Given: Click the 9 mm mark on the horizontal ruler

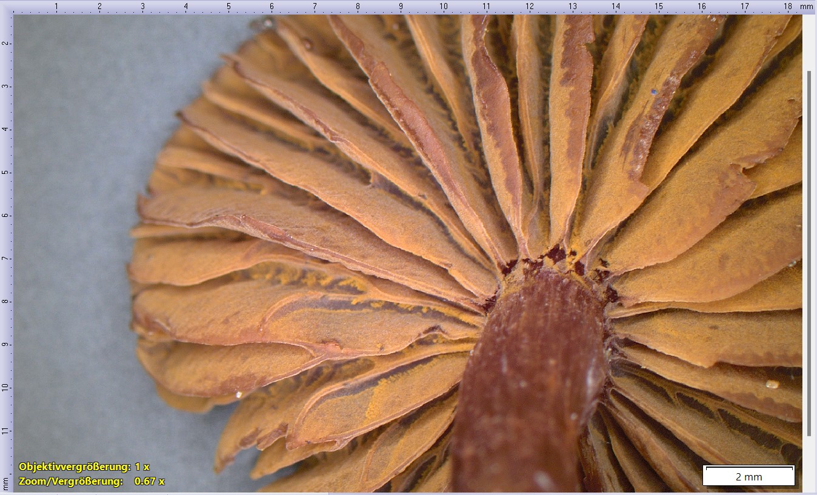Looking at the screenshot, I should pyautogui.click(x=401, y=7).
